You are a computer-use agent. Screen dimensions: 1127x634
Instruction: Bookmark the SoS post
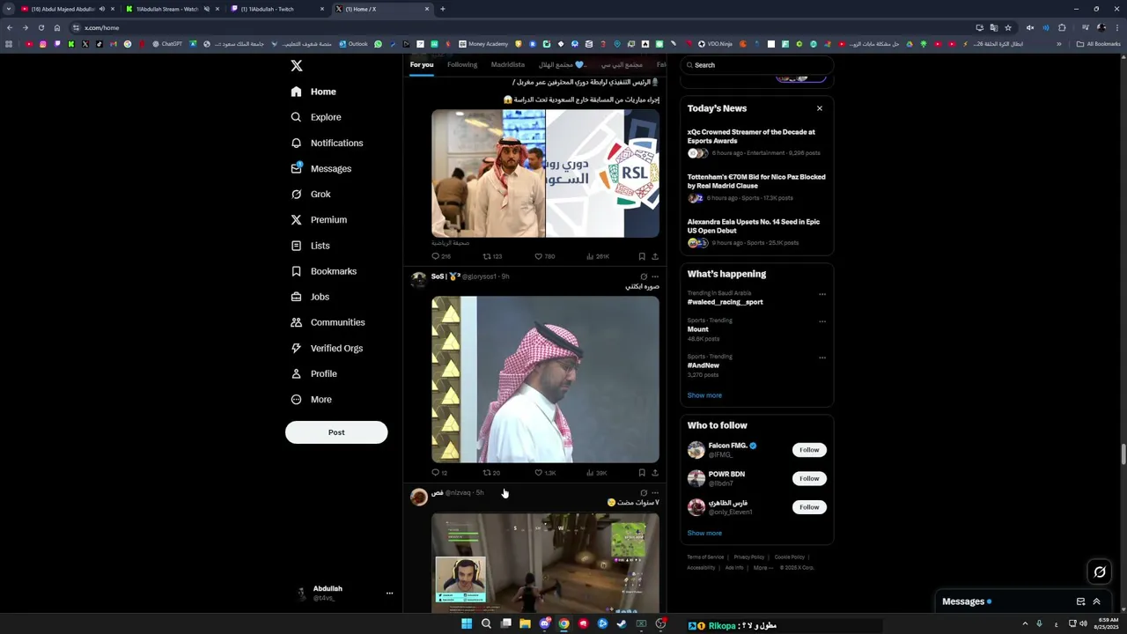point(642,473)
